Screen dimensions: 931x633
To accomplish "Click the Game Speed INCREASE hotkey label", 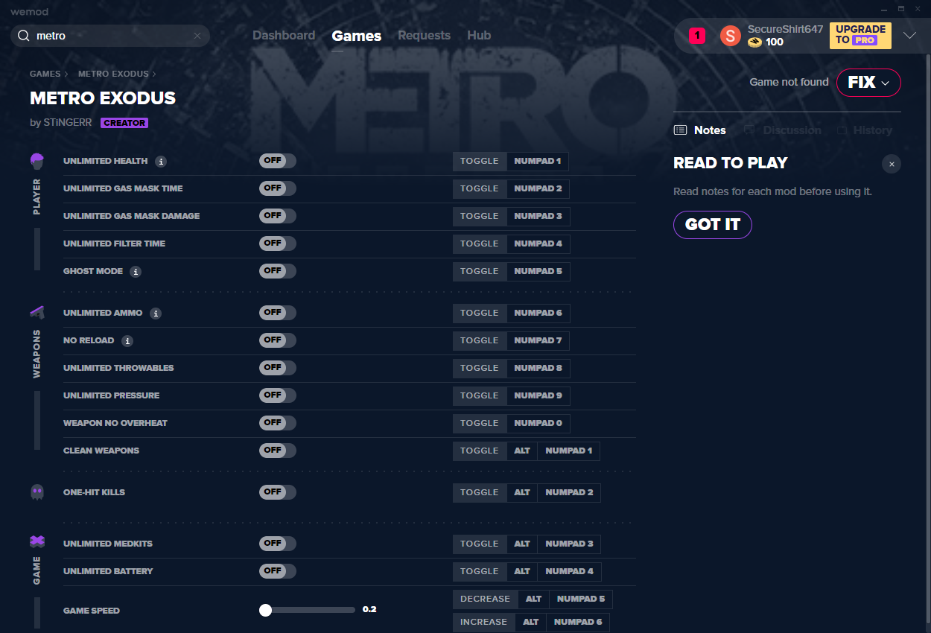I will [483, 623].
